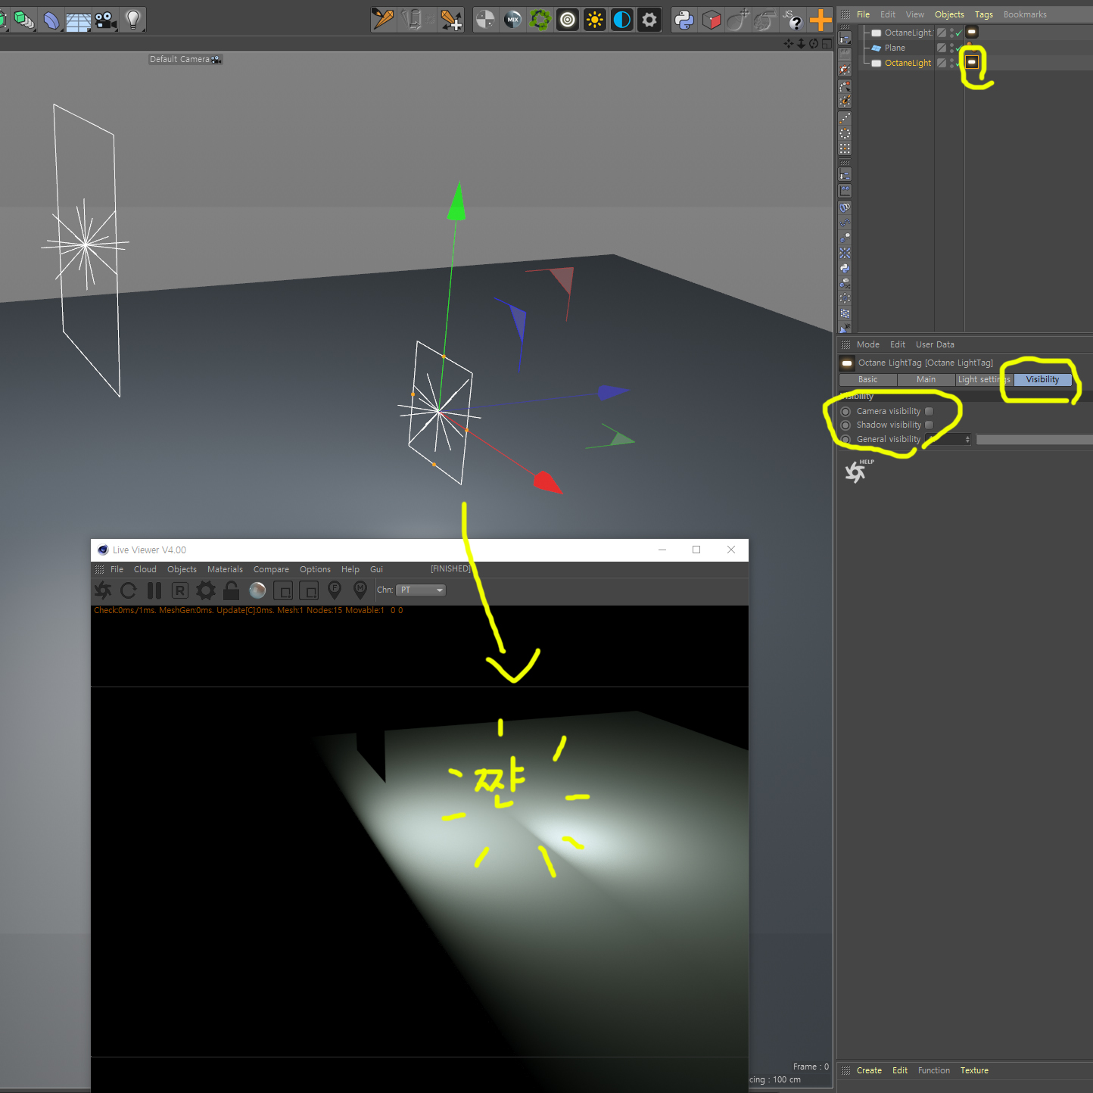Image resolution: width=1093 pixels, height=1093 pixels.
Task: Click the Octane render start icon in Live Viewer
Action: click(103, 590)
